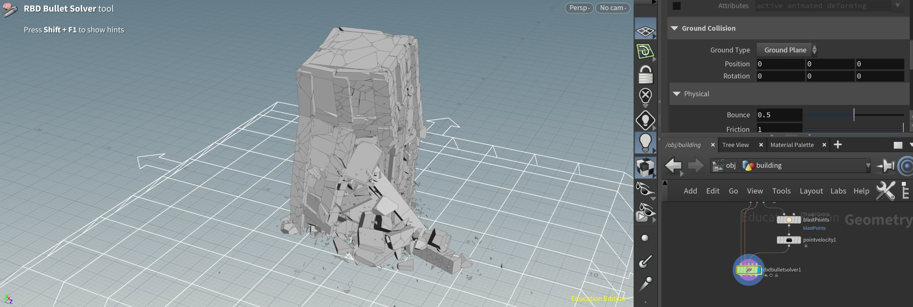Open the Labs menu
The image size is (913, 307).
click(838, 191)
